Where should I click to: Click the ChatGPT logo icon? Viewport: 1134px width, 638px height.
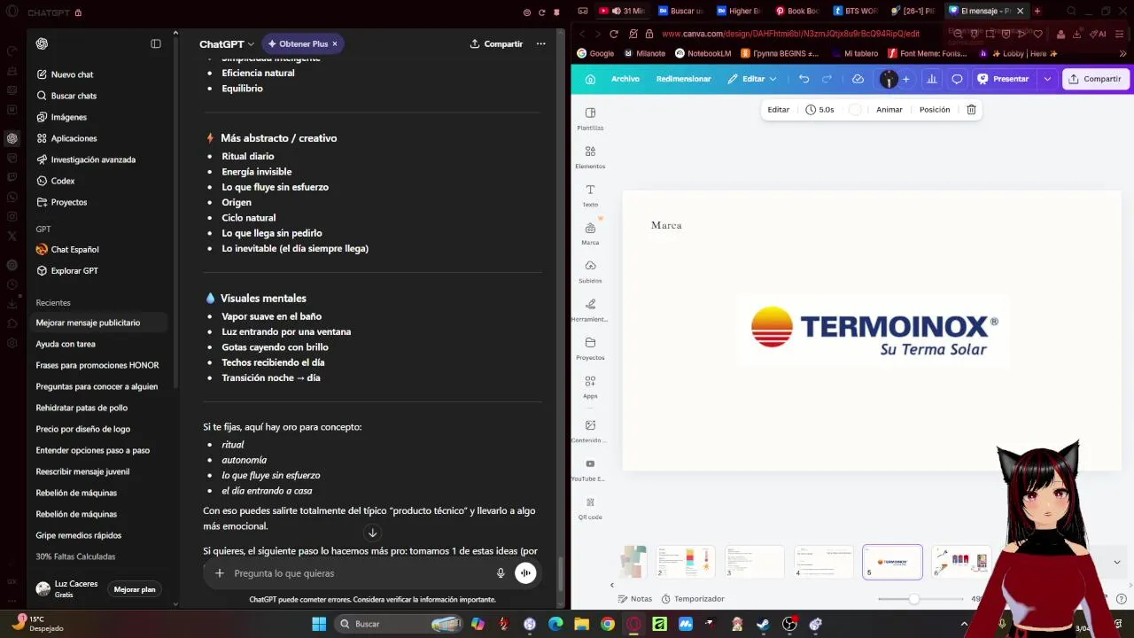43,43
